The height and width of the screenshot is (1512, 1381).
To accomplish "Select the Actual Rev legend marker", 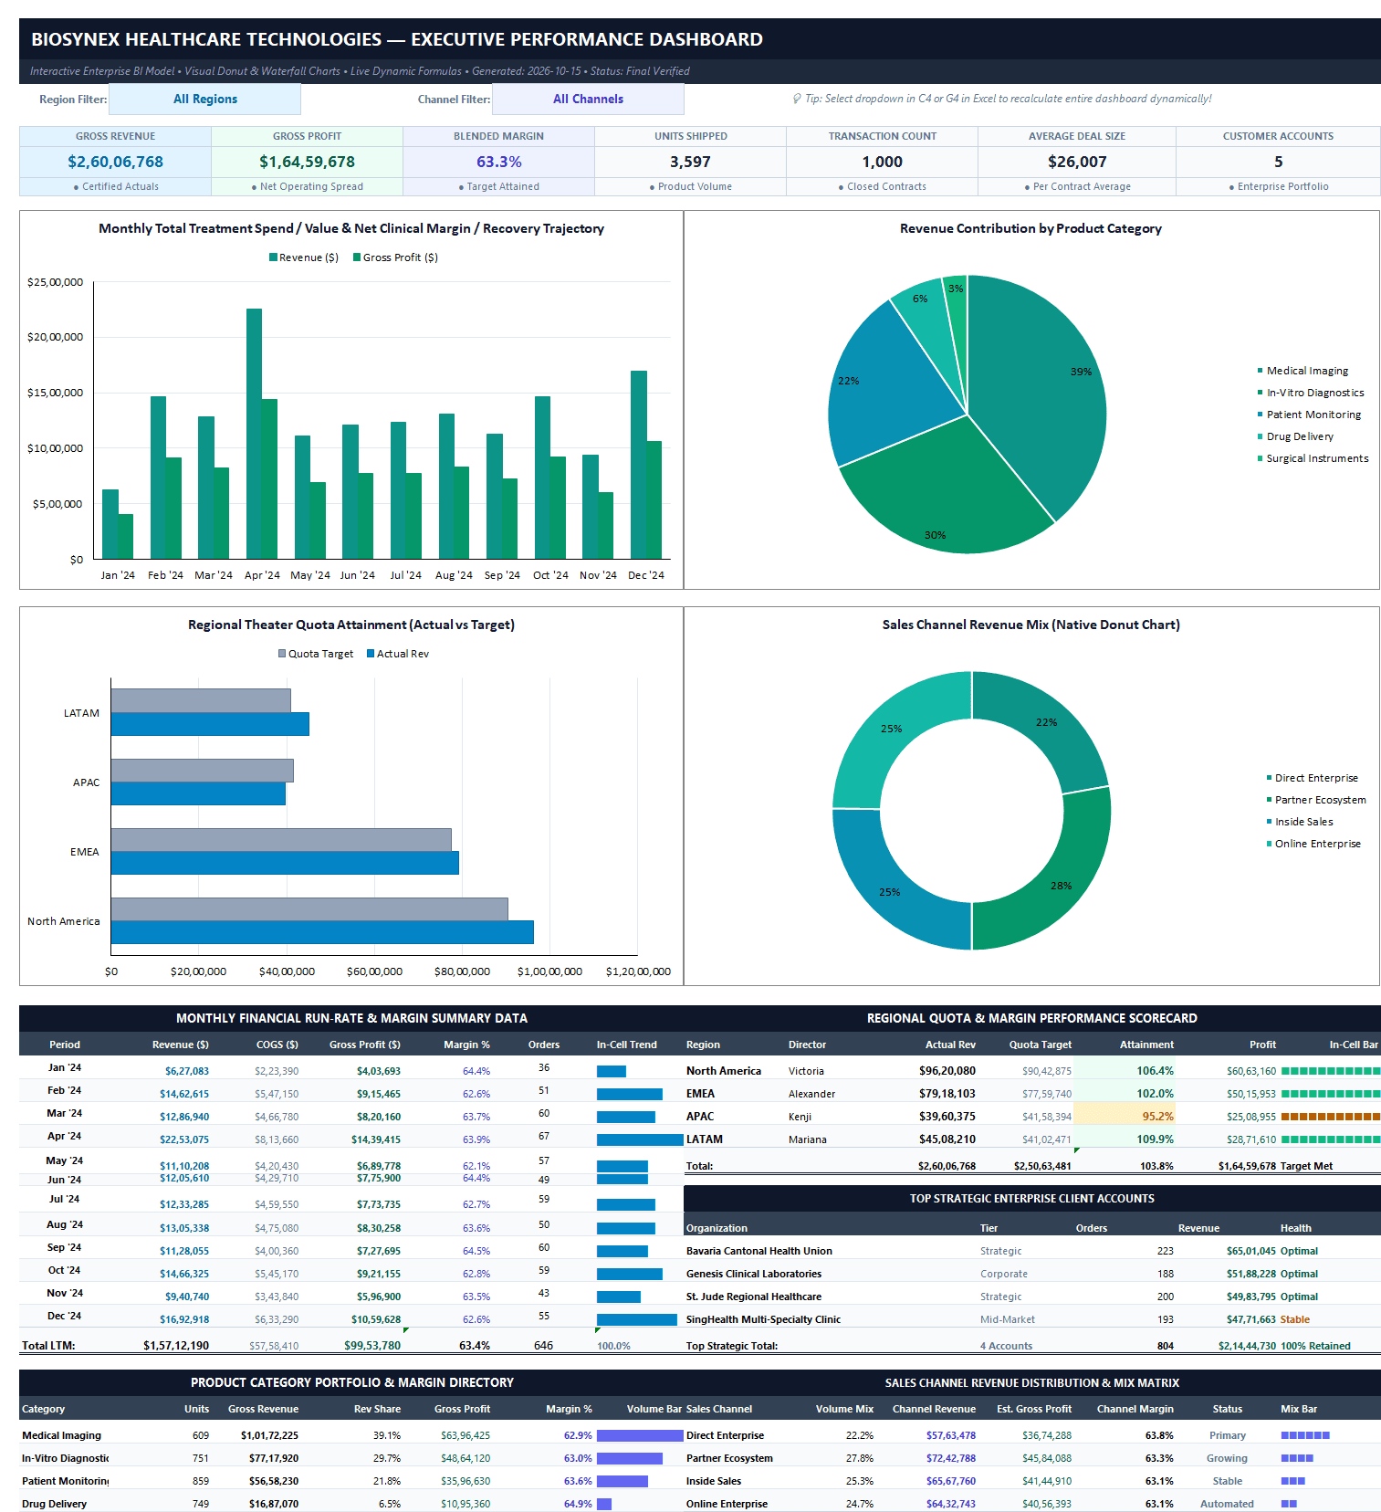I will [371, 654].
